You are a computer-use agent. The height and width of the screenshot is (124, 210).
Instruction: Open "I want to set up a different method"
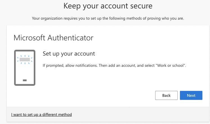click(x=42, y=114)
